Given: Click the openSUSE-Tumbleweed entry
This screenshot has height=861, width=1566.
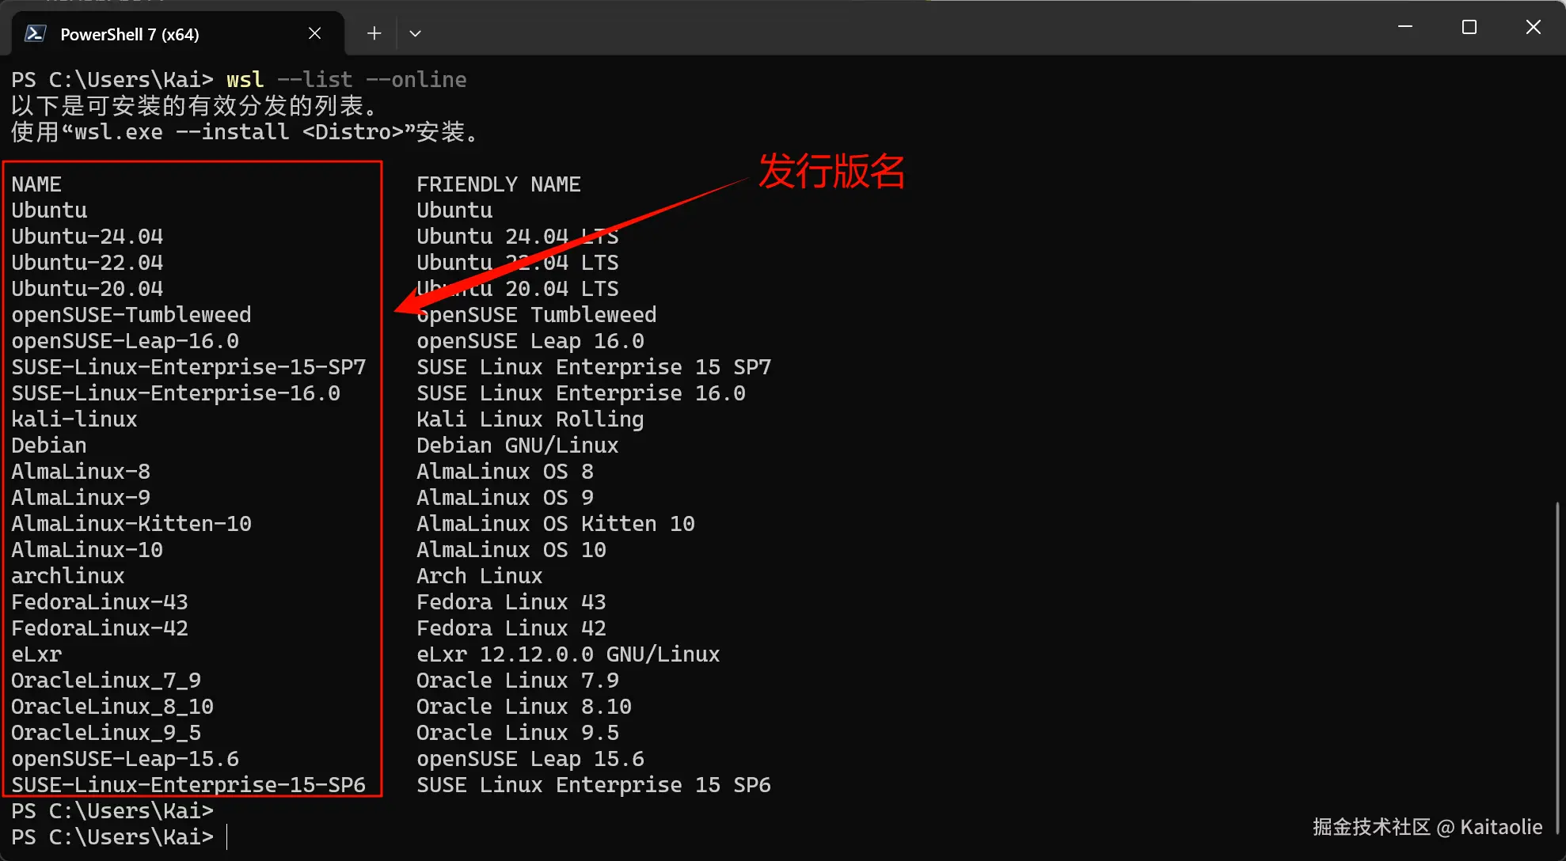Looking at the screenshot, I should point(131,315).
